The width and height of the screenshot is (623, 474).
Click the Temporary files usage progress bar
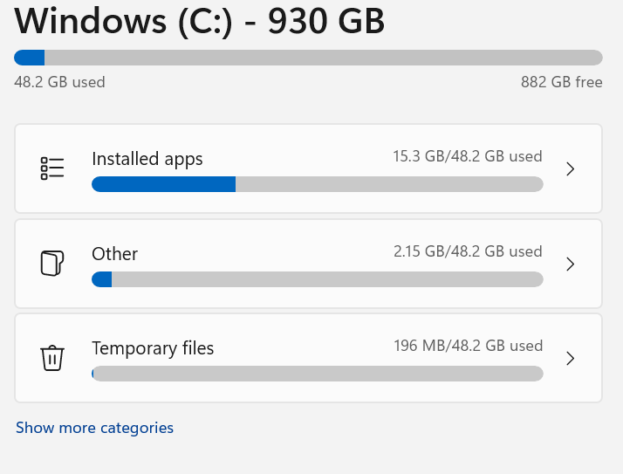coord(317,374)
